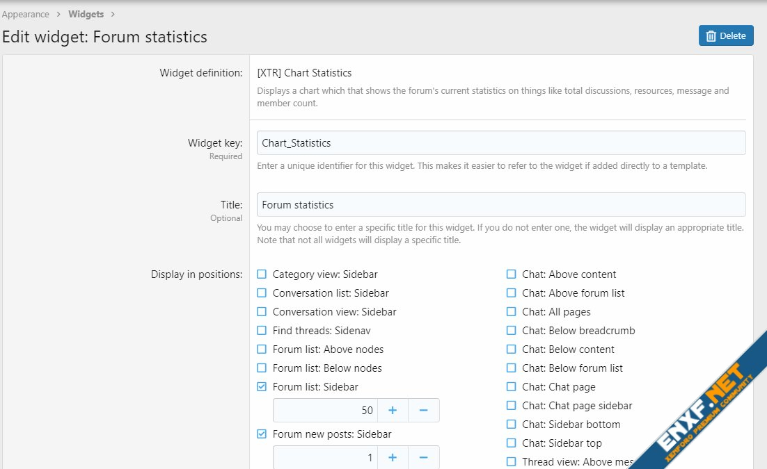767x469 pixels.
Task: Uncheck Forum new posts: Sidebar checkbox
Action: pos(262,434)
